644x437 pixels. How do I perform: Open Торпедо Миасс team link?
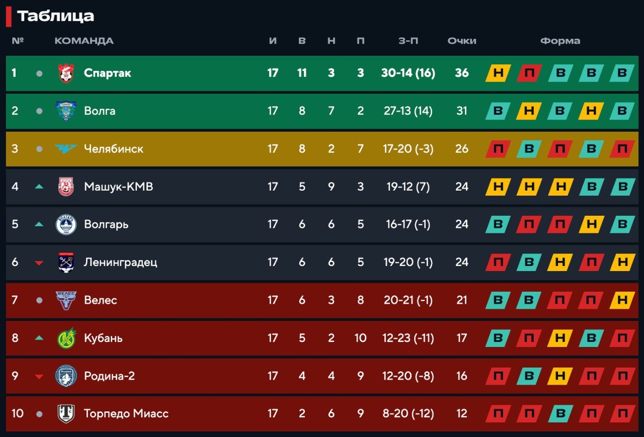pos(126,414)
